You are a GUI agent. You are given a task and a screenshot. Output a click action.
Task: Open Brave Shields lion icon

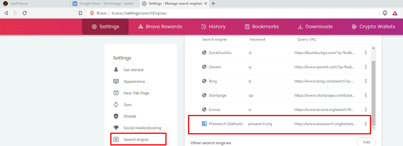[x=385, y=13]
